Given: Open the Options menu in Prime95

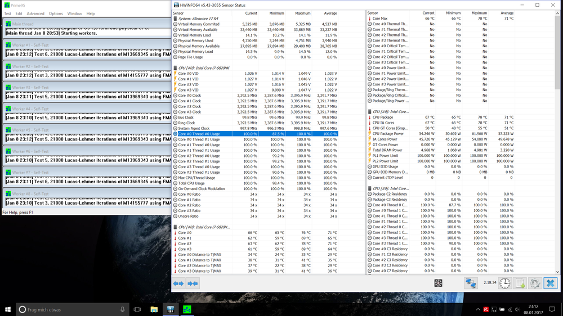Looking at the screenshot, I should tap(56, 13).
